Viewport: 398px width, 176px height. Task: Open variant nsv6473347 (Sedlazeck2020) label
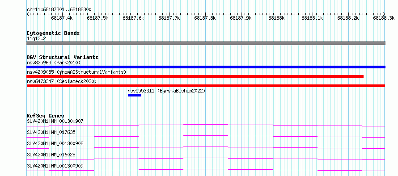[x=62, y=81]
